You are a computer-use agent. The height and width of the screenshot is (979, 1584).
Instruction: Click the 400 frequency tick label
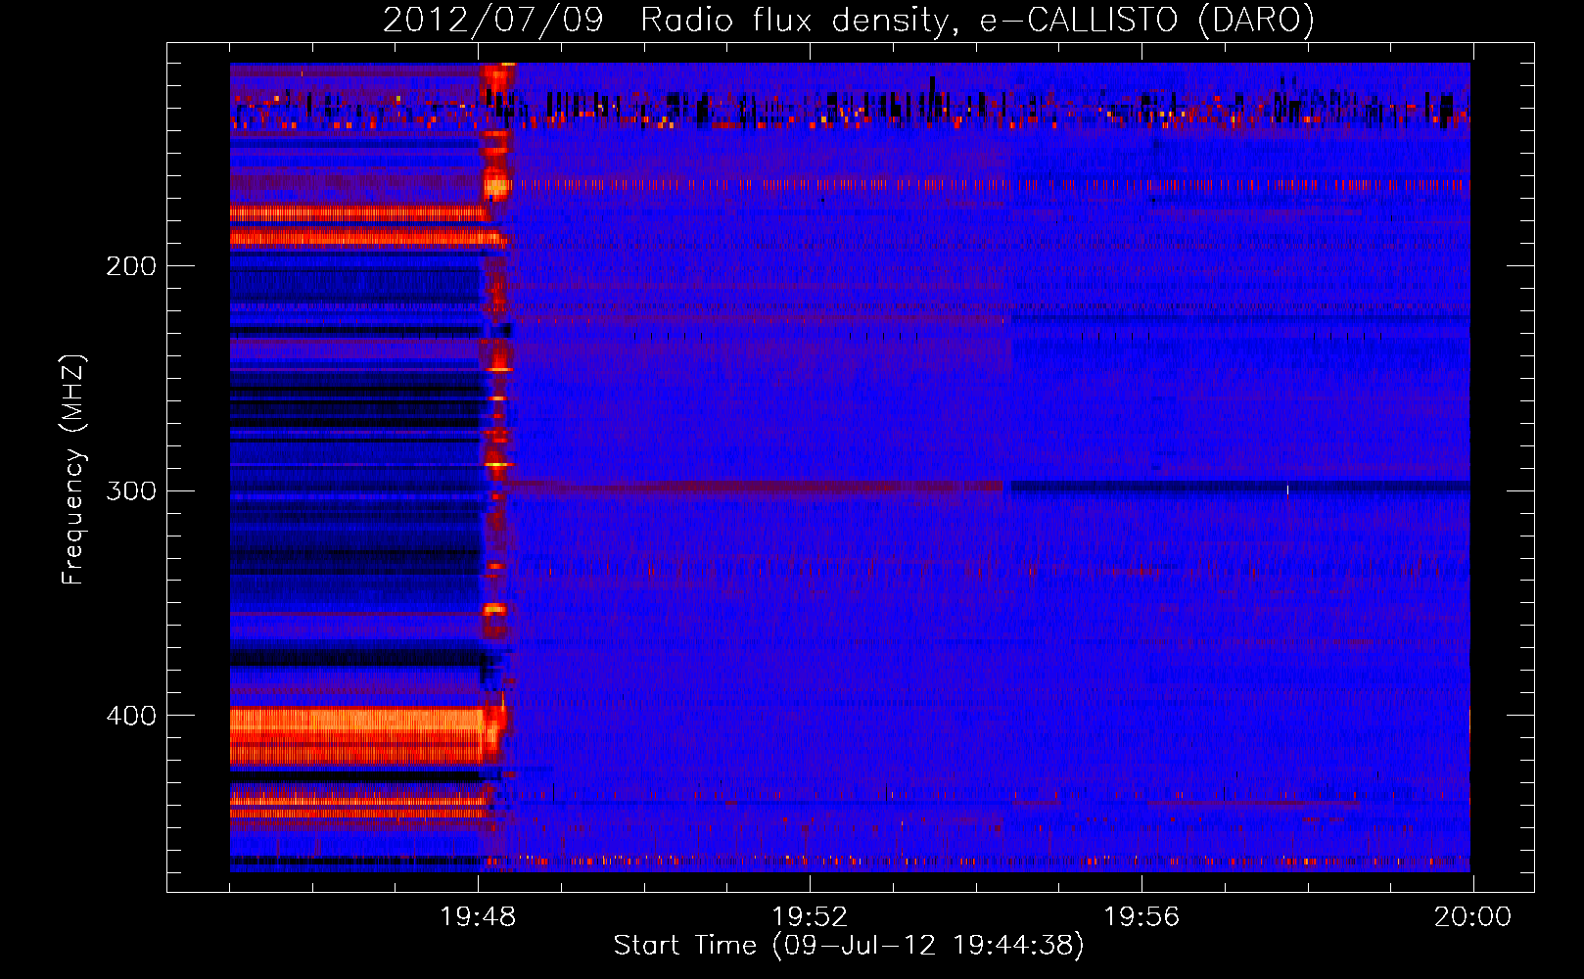[131, 716]
